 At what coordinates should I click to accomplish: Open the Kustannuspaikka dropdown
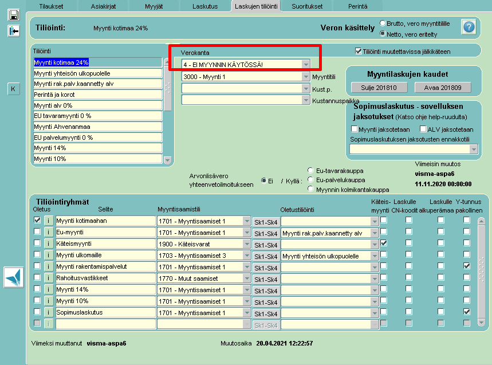tap(306, 100)
